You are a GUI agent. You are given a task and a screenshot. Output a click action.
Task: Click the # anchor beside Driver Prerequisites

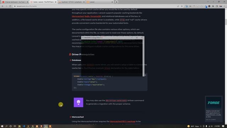pyautogui.click(x=70, y=54)
